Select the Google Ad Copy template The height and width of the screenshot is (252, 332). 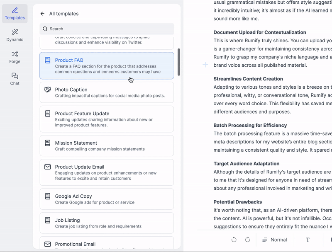coord(107,199)
